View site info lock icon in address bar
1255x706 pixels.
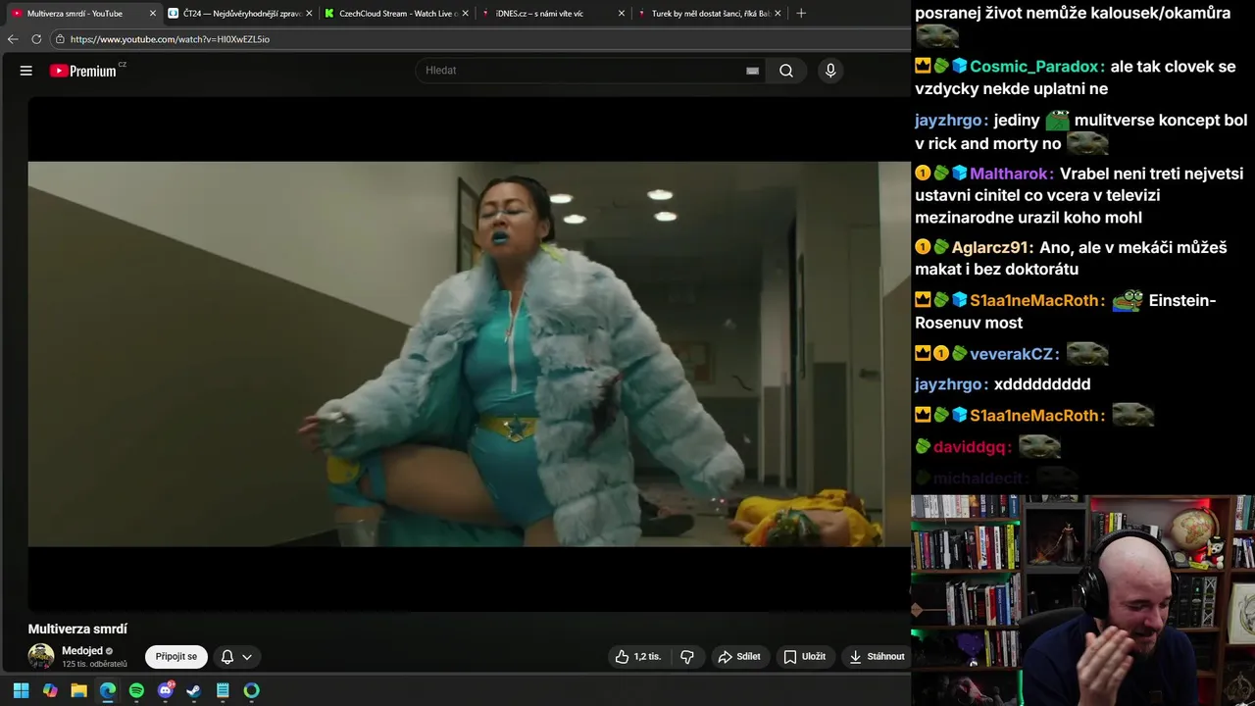coord(60,39)
